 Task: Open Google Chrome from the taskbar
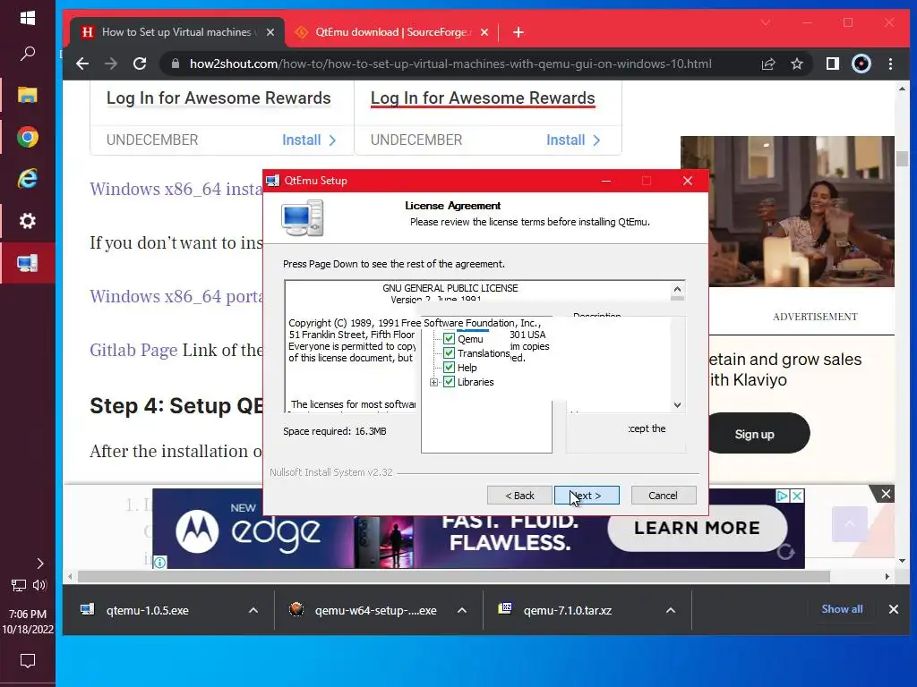tap(28, 137)
